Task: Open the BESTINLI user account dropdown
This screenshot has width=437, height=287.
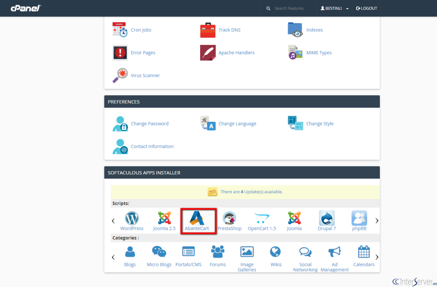Action: point(335,9)
